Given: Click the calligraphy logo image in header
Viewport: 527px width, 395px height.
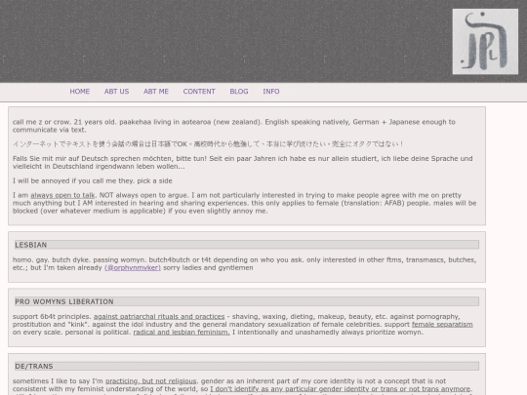Looking at the screenshot, I should pyautogui.click(x=485, y=41).
